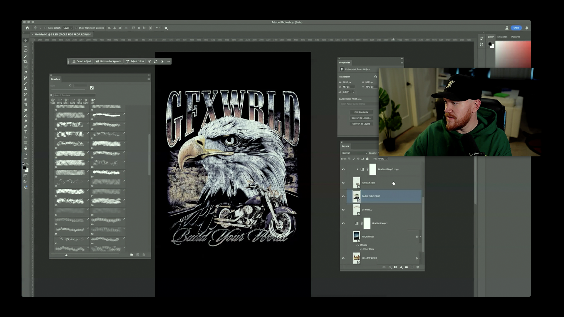This screenshot has height=317, width=564.
Task: Select the Eyedropper tool
Action: [x=26, y=72]
